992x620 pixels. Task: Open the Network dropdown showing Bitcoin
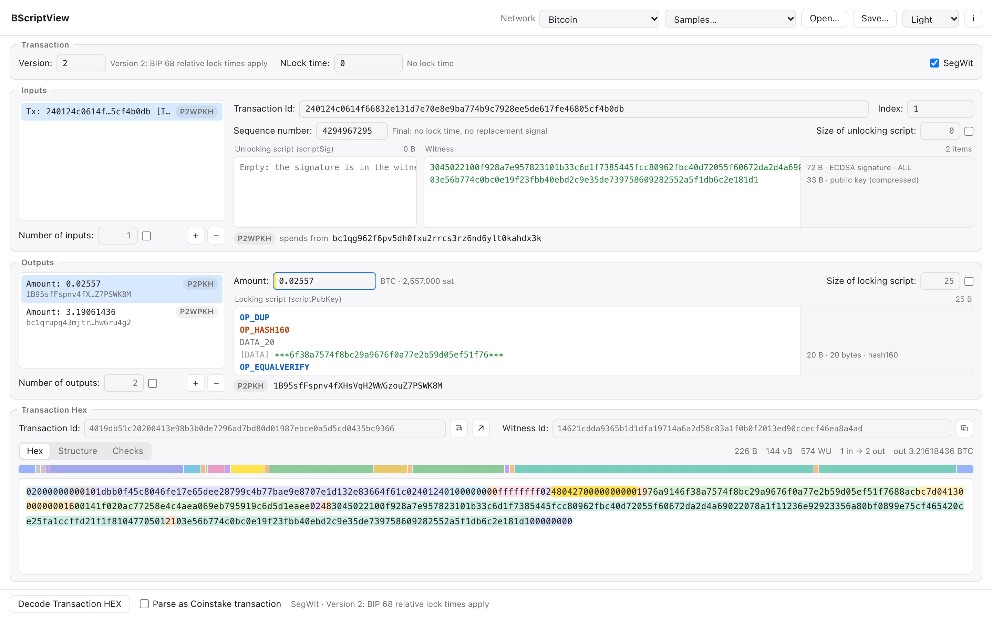[x=599, y=19]
